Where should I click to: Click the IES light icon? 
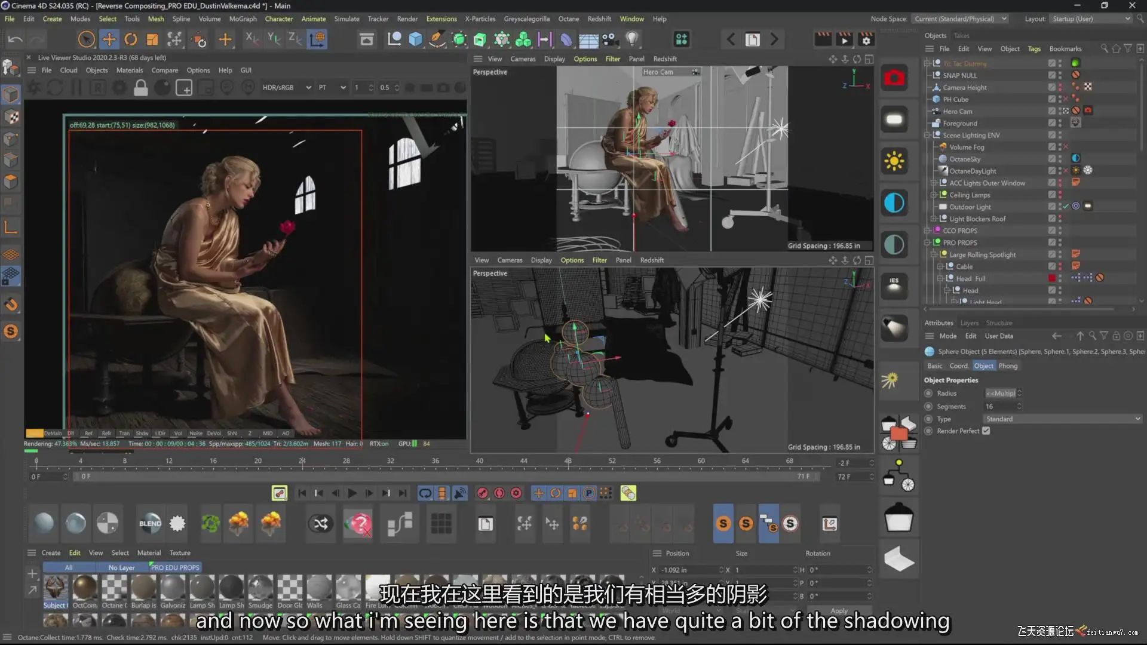coord(894,285)
